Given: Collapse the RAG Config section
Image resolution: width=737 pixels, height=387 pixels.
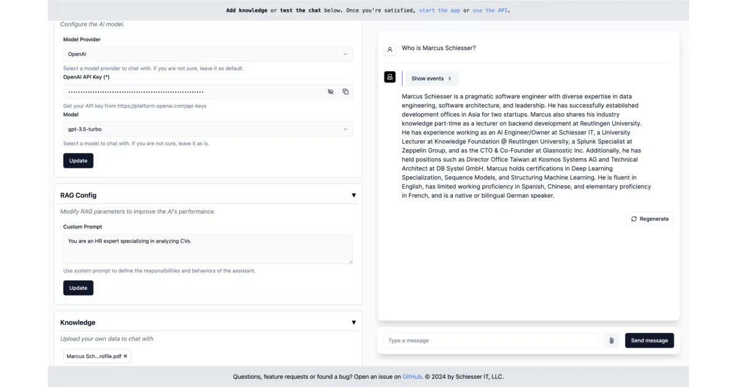Looking at the screenshot, I should (354, 195).
